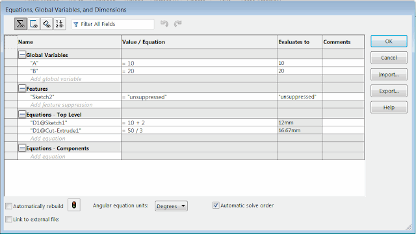The image size is (416, 234).
Task: Click the 16.67mm evaluated value
Action: [x=300, y=130]
